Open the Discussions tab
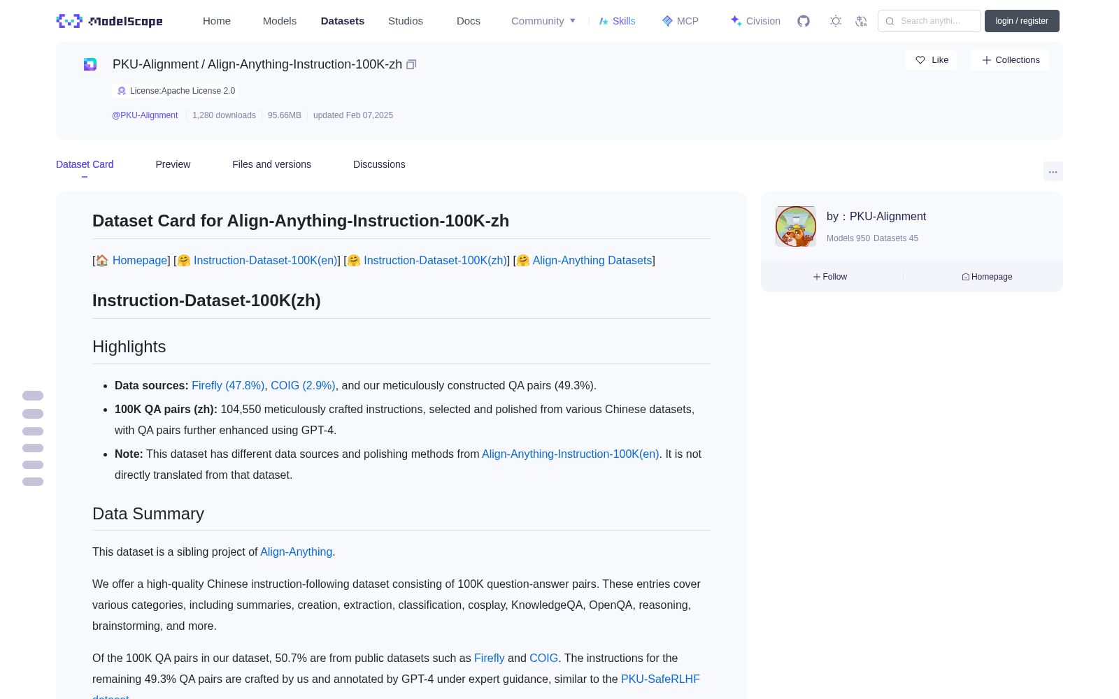 379,164
